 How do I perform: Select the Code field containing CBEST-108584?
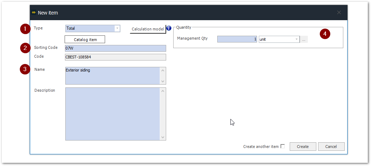pos(115,57)
